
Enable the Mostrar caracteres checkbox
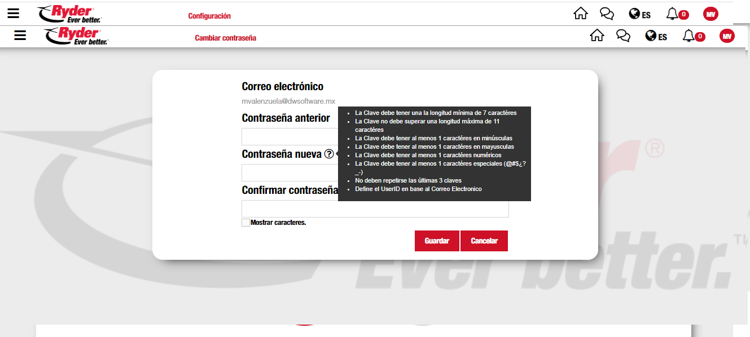245,223
